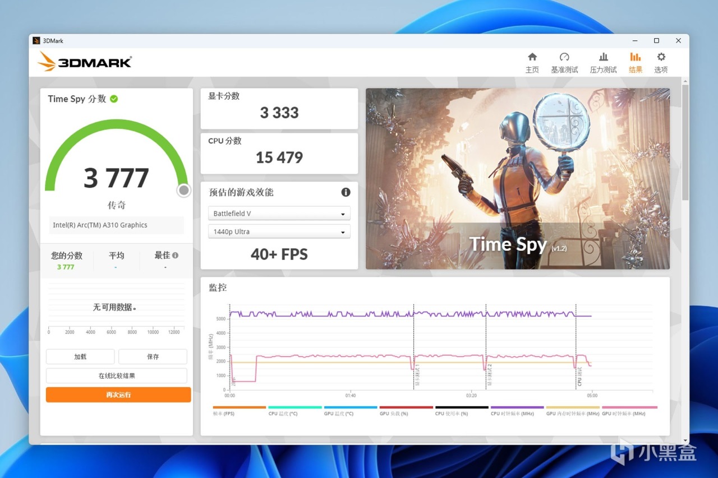718x478 pixels.
Task: Click the 3DMark app icon in the title bar
Action: (x=36, y=40)
